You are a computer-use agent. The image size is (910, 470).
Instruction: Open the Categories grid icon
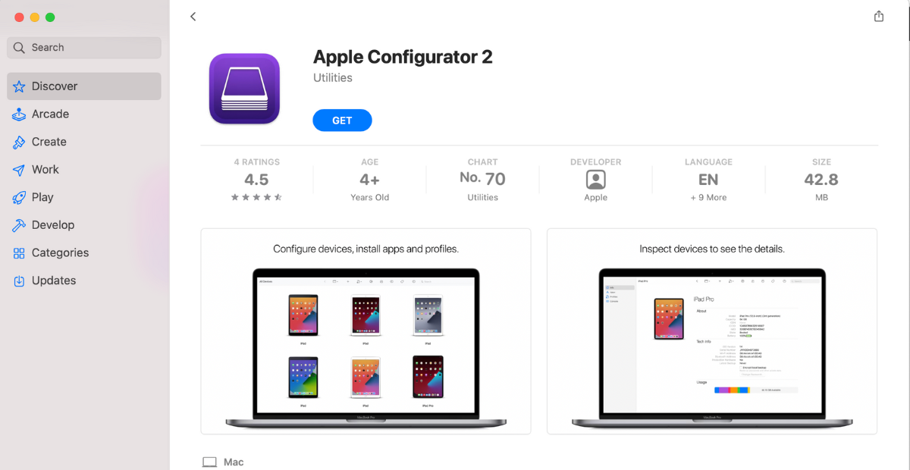pyautogui.click(x=19, y=253)
